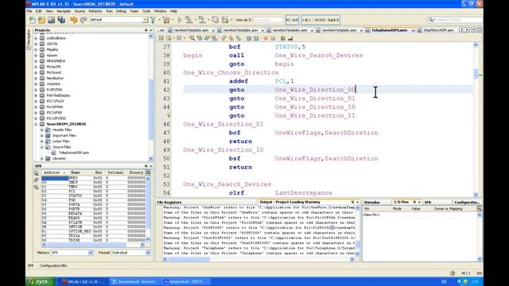Screen dimensions: 509x286
Task: Open the Format Individual combo box
Action: 130,253
